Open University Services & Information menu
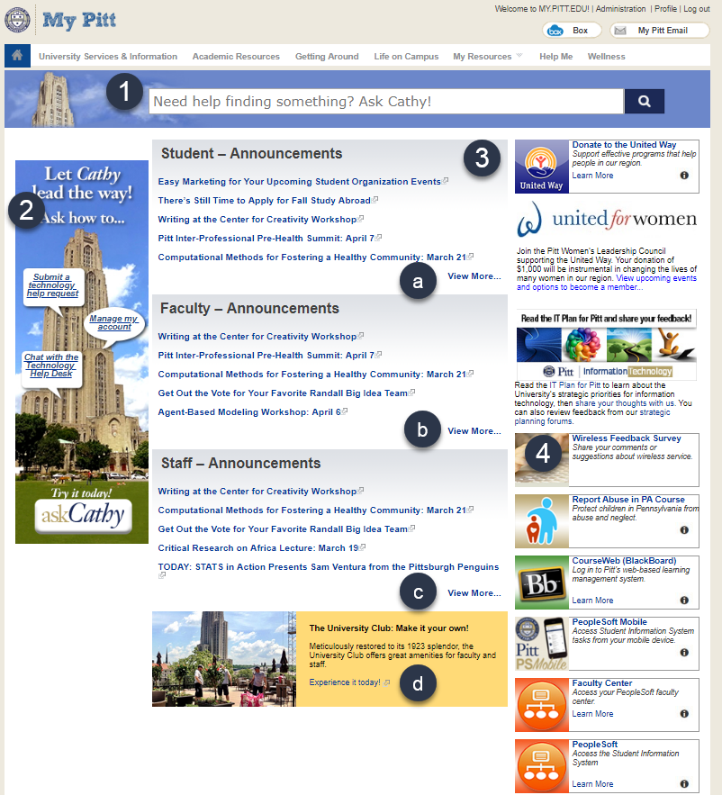Viewport: 722px width, 795px height. 108,57
